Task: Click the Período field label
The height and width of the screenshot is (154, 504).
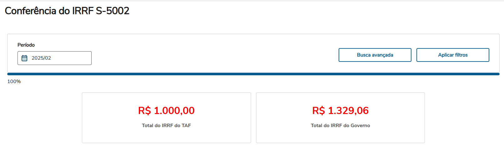Action: click(x=26, y=45)
